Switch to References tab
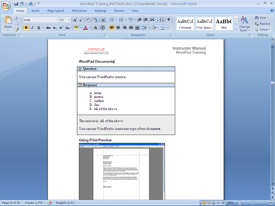This screenshot has width=275, height=206. [79, 11]
